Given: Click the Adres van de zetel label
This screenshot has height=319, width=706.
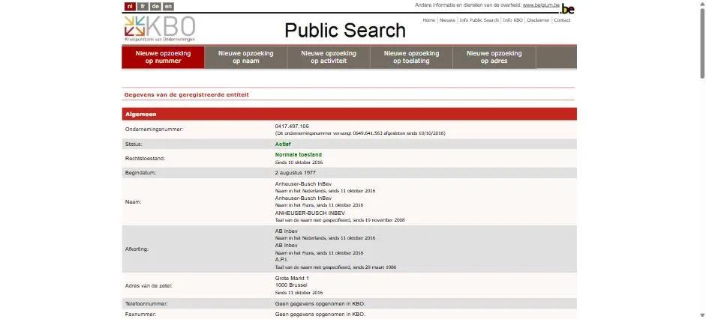Looking at the screenshot, I should [149, 285].
